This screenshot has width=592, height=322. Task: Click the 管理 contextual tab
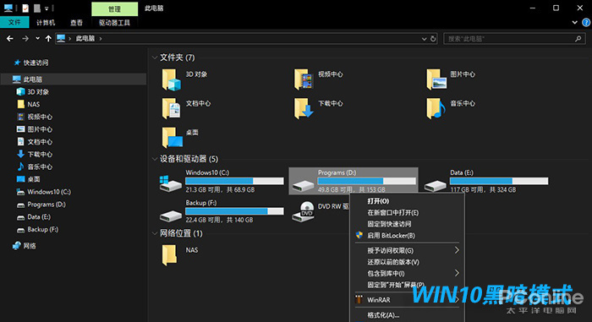114,8
